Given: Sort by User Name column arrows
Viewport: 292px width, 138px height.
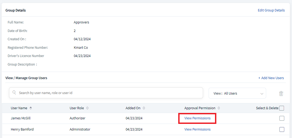Looking at the screenshot, I should (31, 108).
